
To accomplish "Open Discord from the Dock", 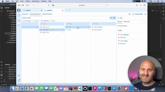I will (61, 88).
